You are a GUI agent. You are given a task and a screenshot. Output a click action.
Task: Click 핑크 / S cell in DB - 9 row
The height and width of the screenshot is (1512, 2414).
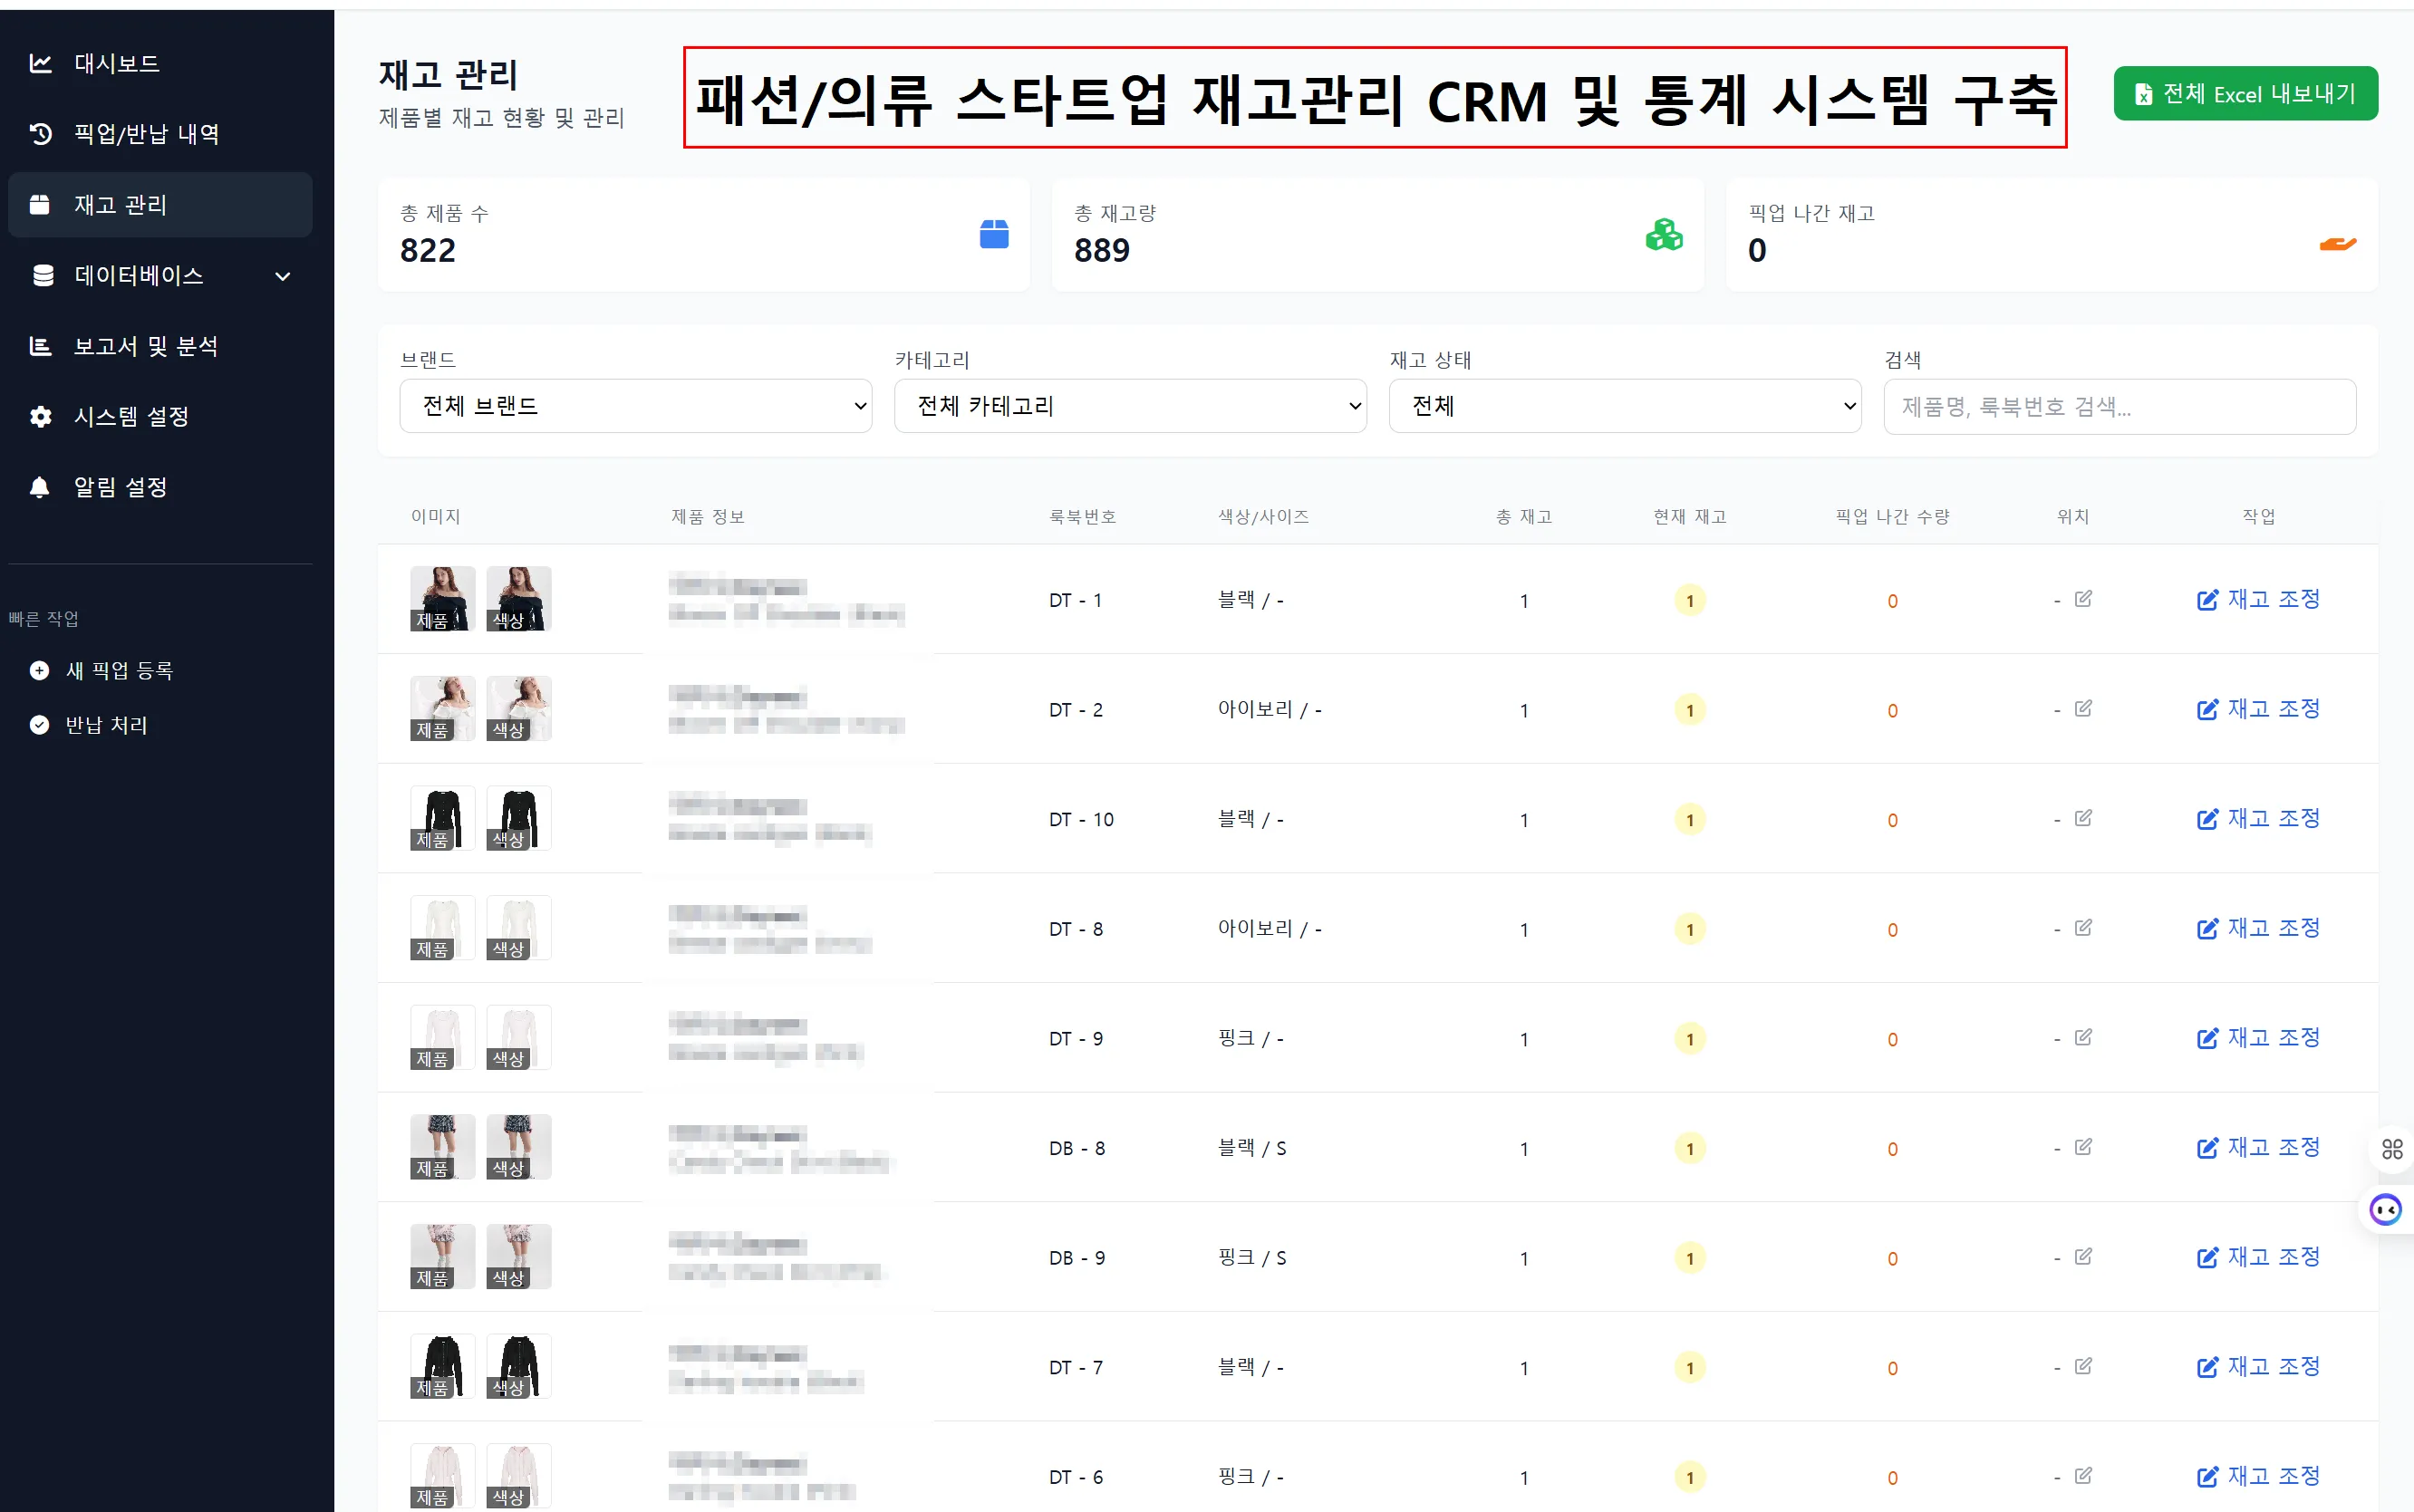1252,1258
